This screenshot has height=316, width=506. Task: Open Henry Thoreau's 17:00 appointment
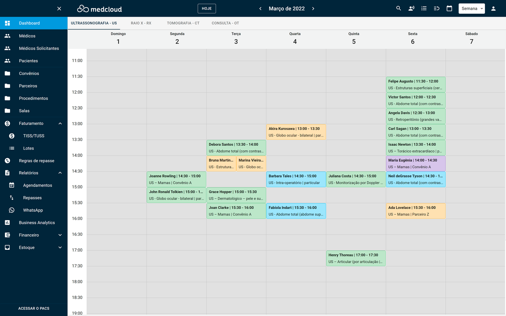click(356, 258)
